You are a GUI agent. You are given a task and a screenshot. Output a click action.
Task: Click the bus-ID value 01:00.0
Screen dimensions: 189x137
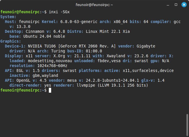94,51
